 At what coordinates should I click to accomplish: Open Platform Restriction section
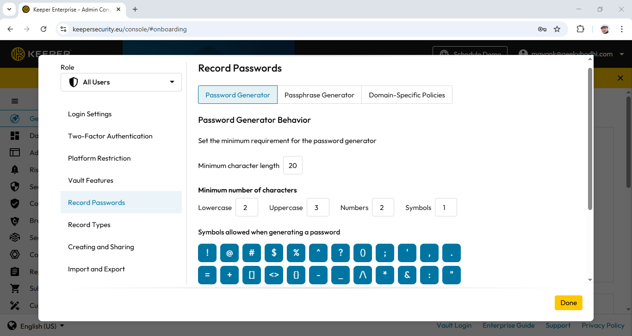click(x=121, y=158)
